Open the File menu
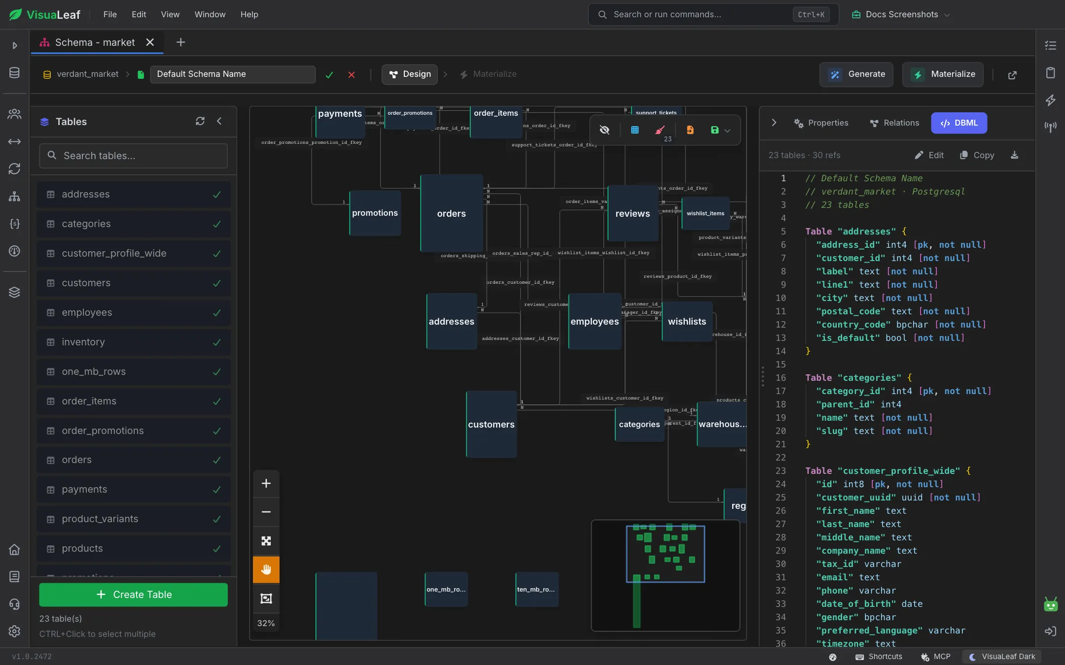 [x=110, y=15]
